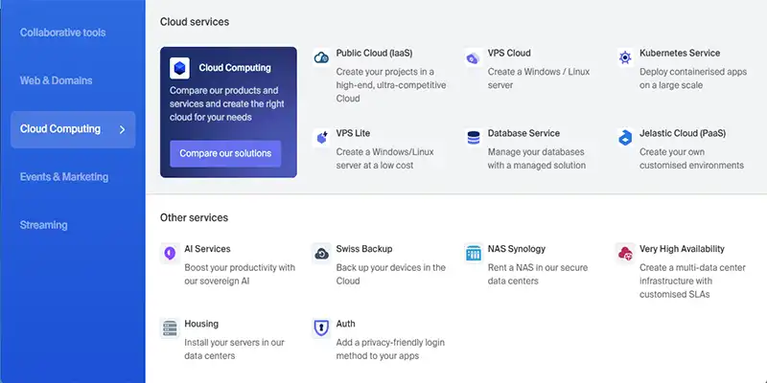Viewport: 767px width, 383px height.
Task: Click the VPS Lite icon
Action: pos(321,138)
